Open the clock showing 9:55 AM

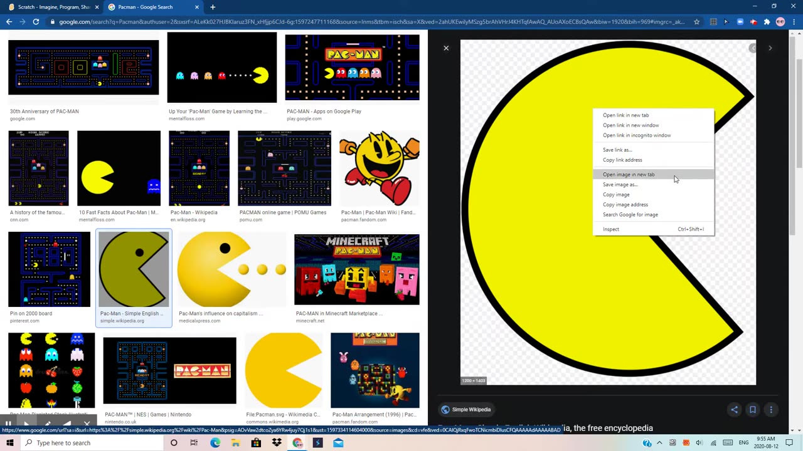pyautogui.click(x=766, y=443)
